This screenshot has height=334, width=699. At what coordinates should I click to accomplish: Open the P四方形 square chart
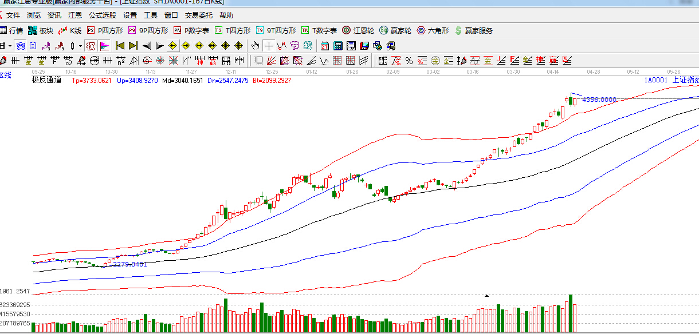[x=105, y=30]
